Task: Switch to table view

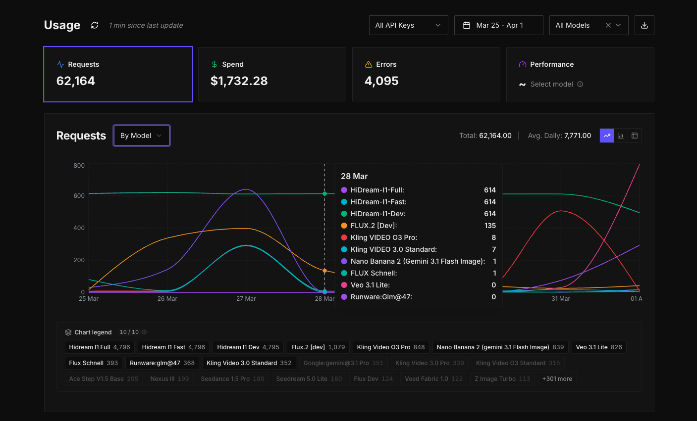Action: pos(635,136)
